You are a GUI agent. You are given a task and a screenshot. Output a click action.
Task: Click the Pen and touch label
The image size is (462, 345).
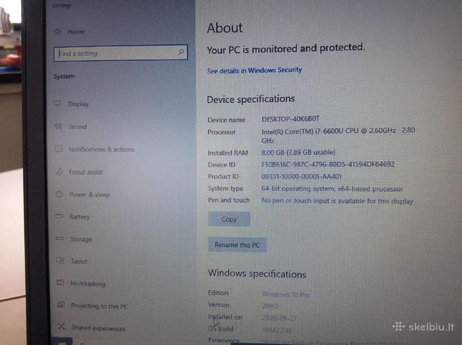229,200
